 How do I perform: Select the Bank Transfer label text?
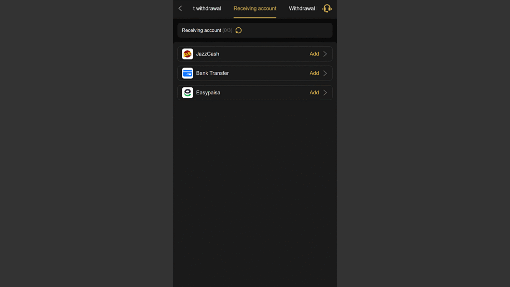pyautogui.click(x=212, y=73)
